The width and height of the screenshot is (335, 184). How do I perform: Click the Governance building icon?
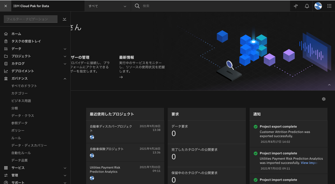tap(6, 79)
